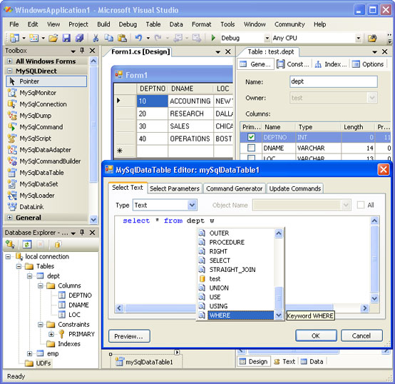395x384 pixels.
Task: Click the Paste toolbar icon
Action: [122, 38]
